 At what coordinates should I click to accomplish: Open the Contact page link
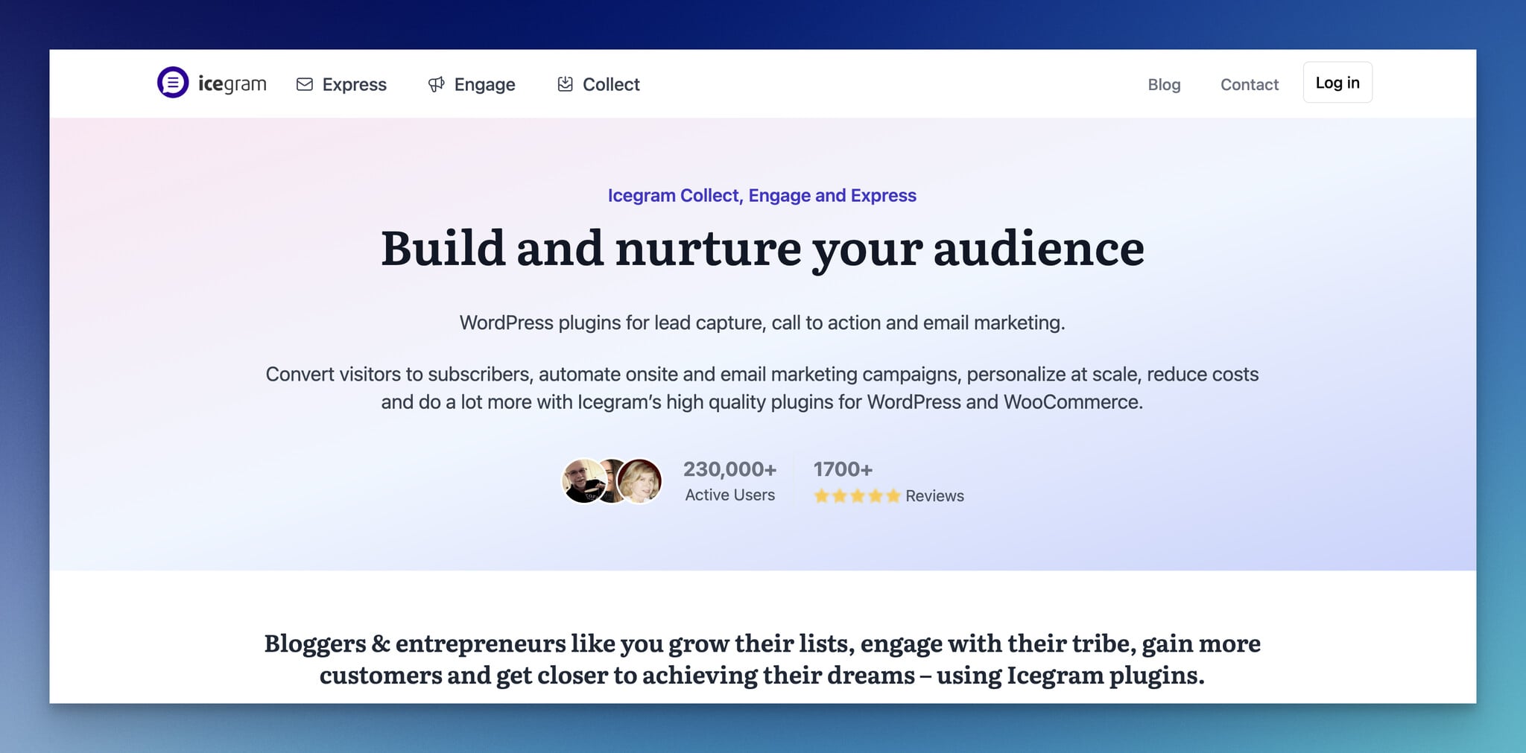pos(1250,84)
